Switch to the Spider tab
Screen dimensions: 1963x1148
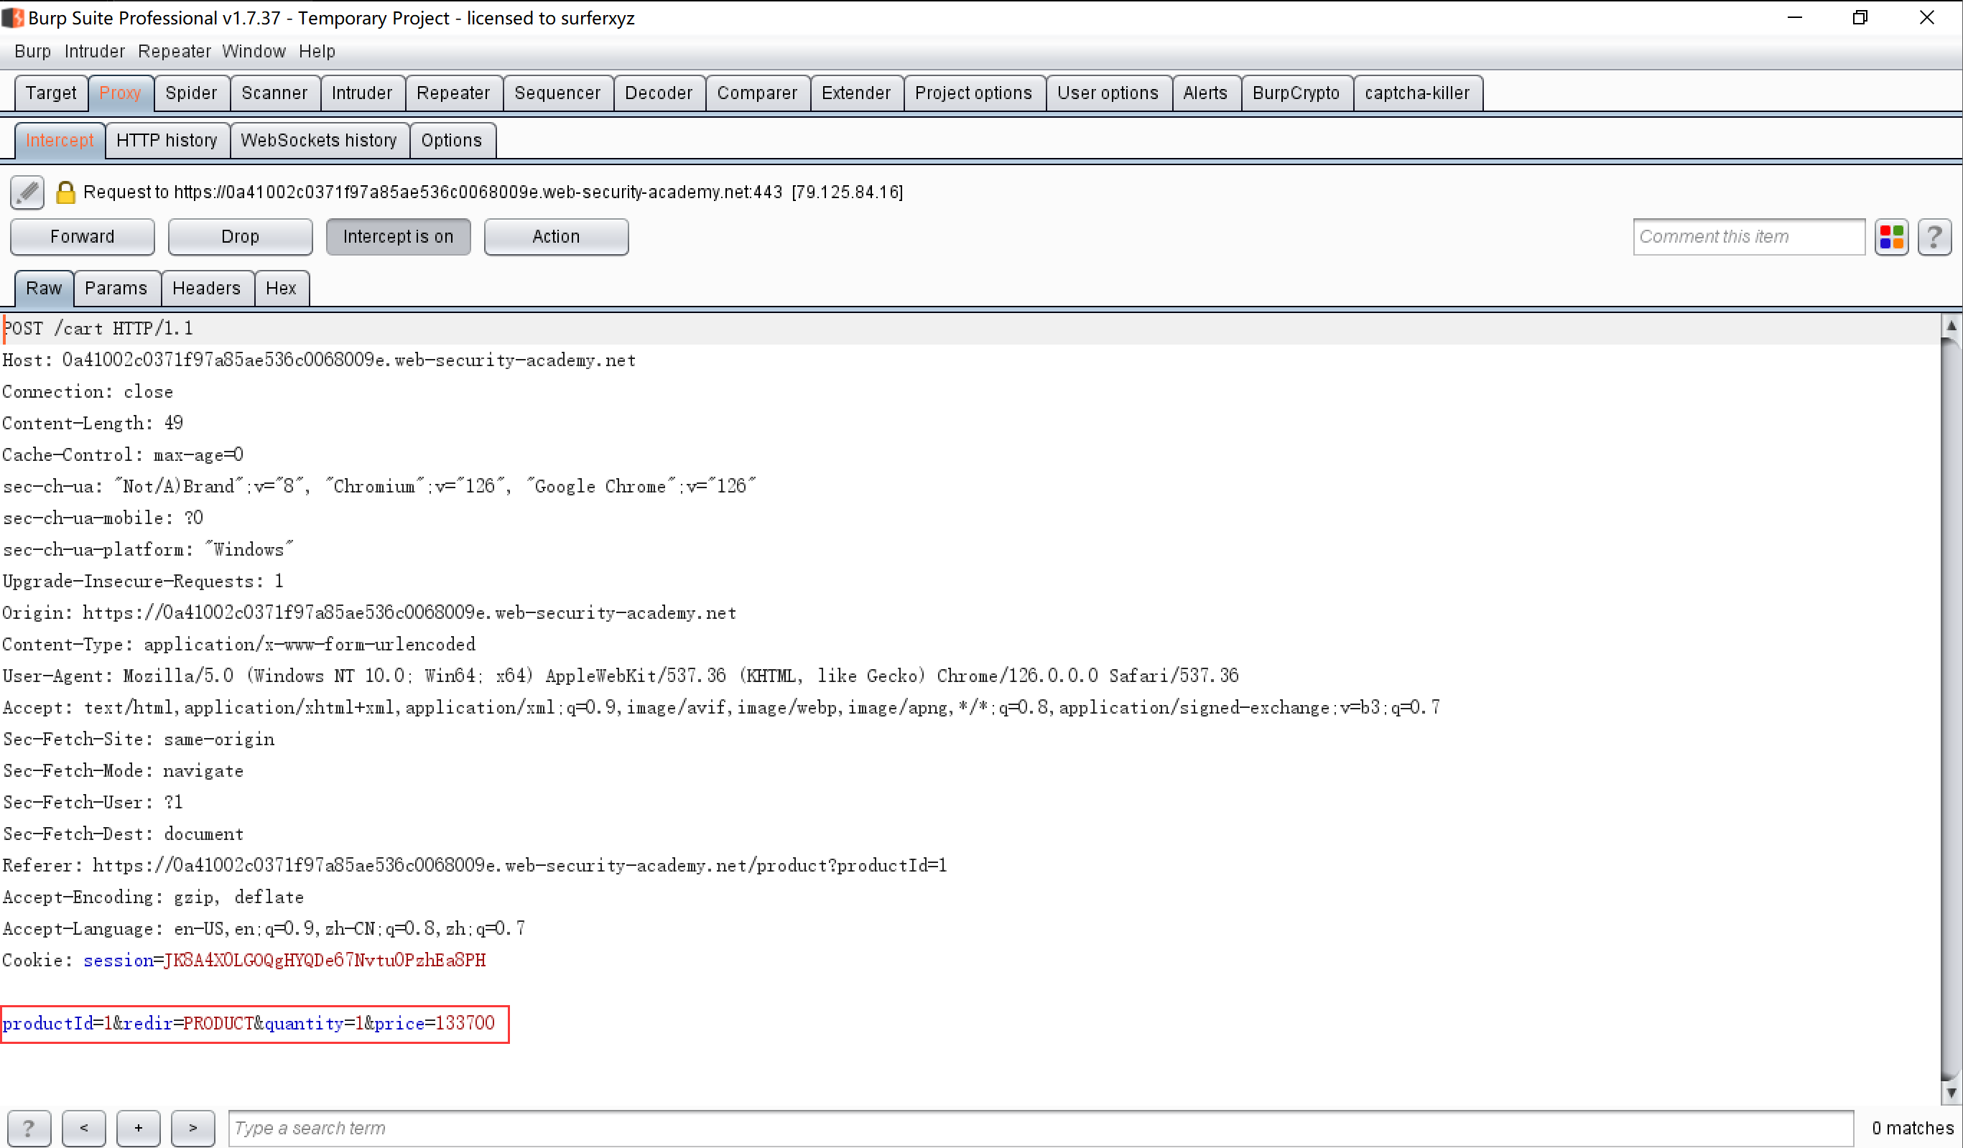[x=192, y=93]
